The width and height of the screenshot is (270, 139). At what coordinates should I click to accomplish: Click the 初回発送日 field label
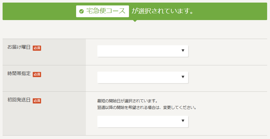point(19,100)
